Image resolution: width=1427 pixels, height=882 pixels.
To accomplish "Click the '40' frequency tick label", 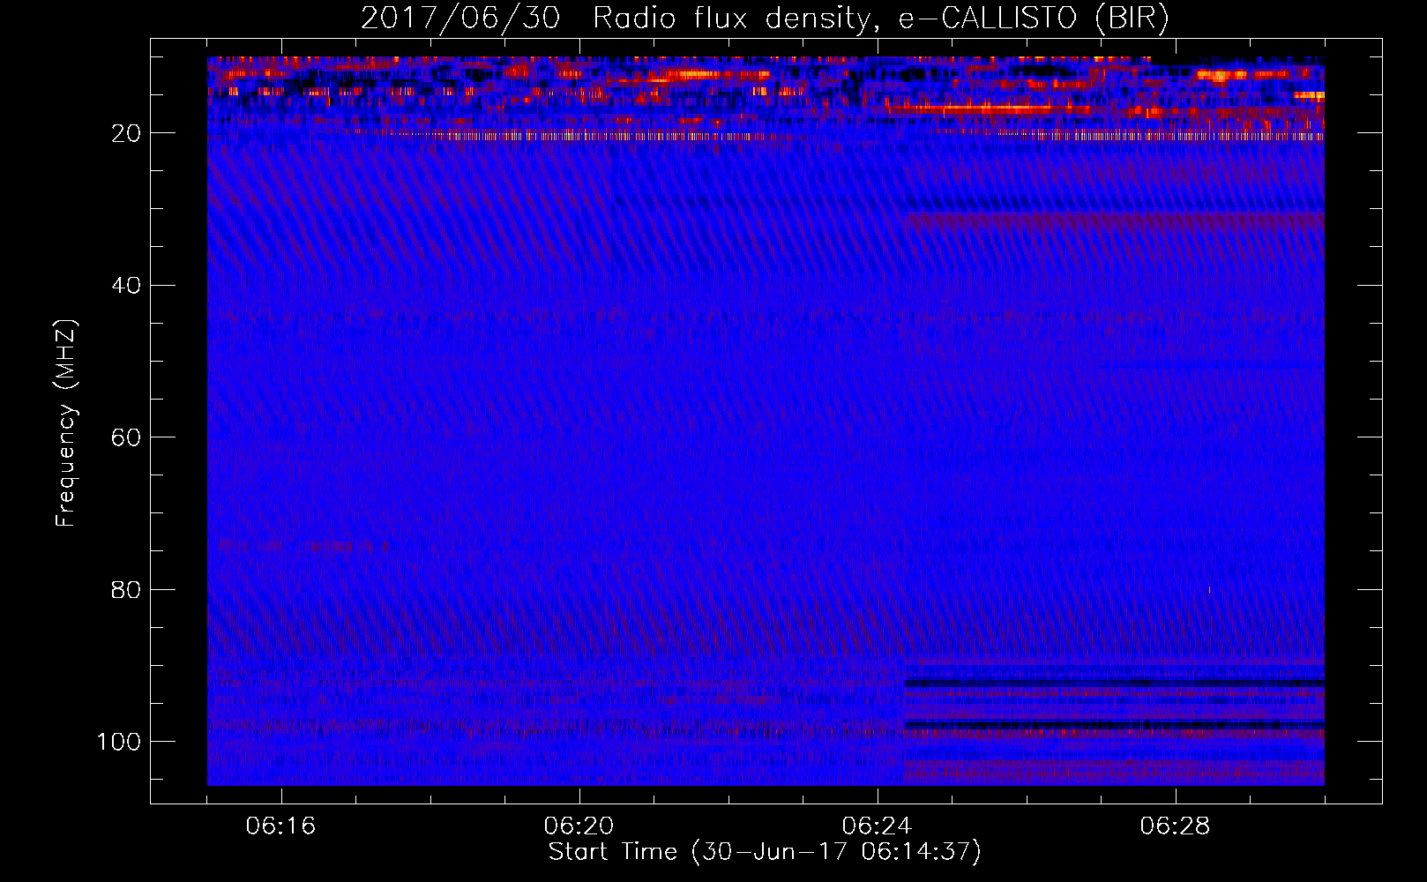I will coord(126,286).
